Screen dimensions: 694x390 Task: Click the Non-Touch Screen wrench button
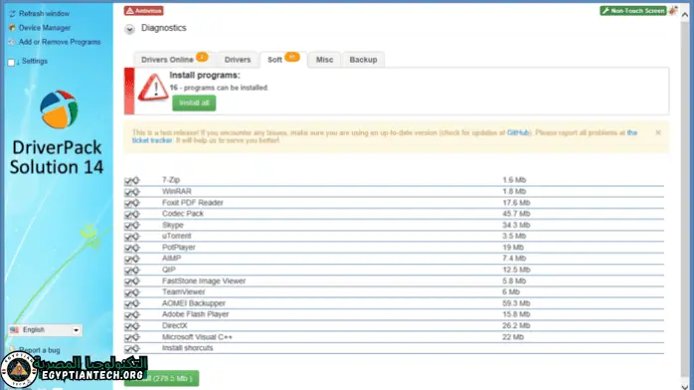click(633, 11)
